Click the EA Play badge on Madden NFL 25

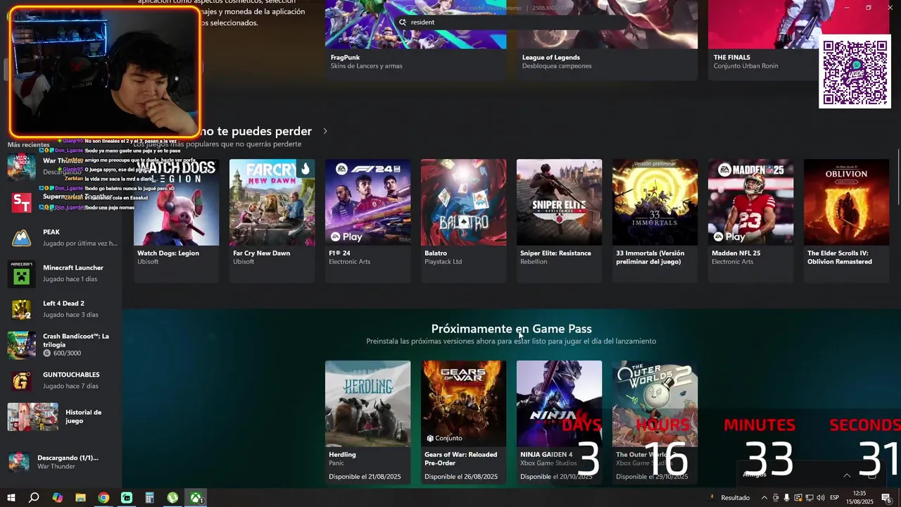(x=729, y=237)
